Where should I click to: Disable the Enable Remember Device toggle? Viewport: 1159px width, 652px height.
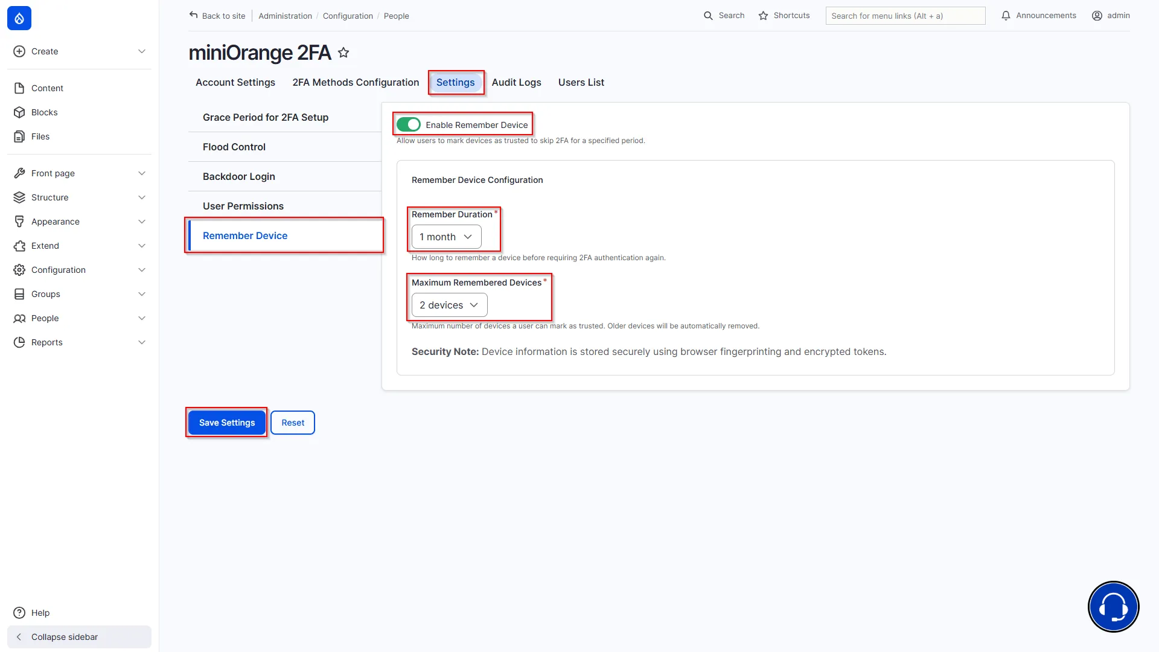pos(409,124)
